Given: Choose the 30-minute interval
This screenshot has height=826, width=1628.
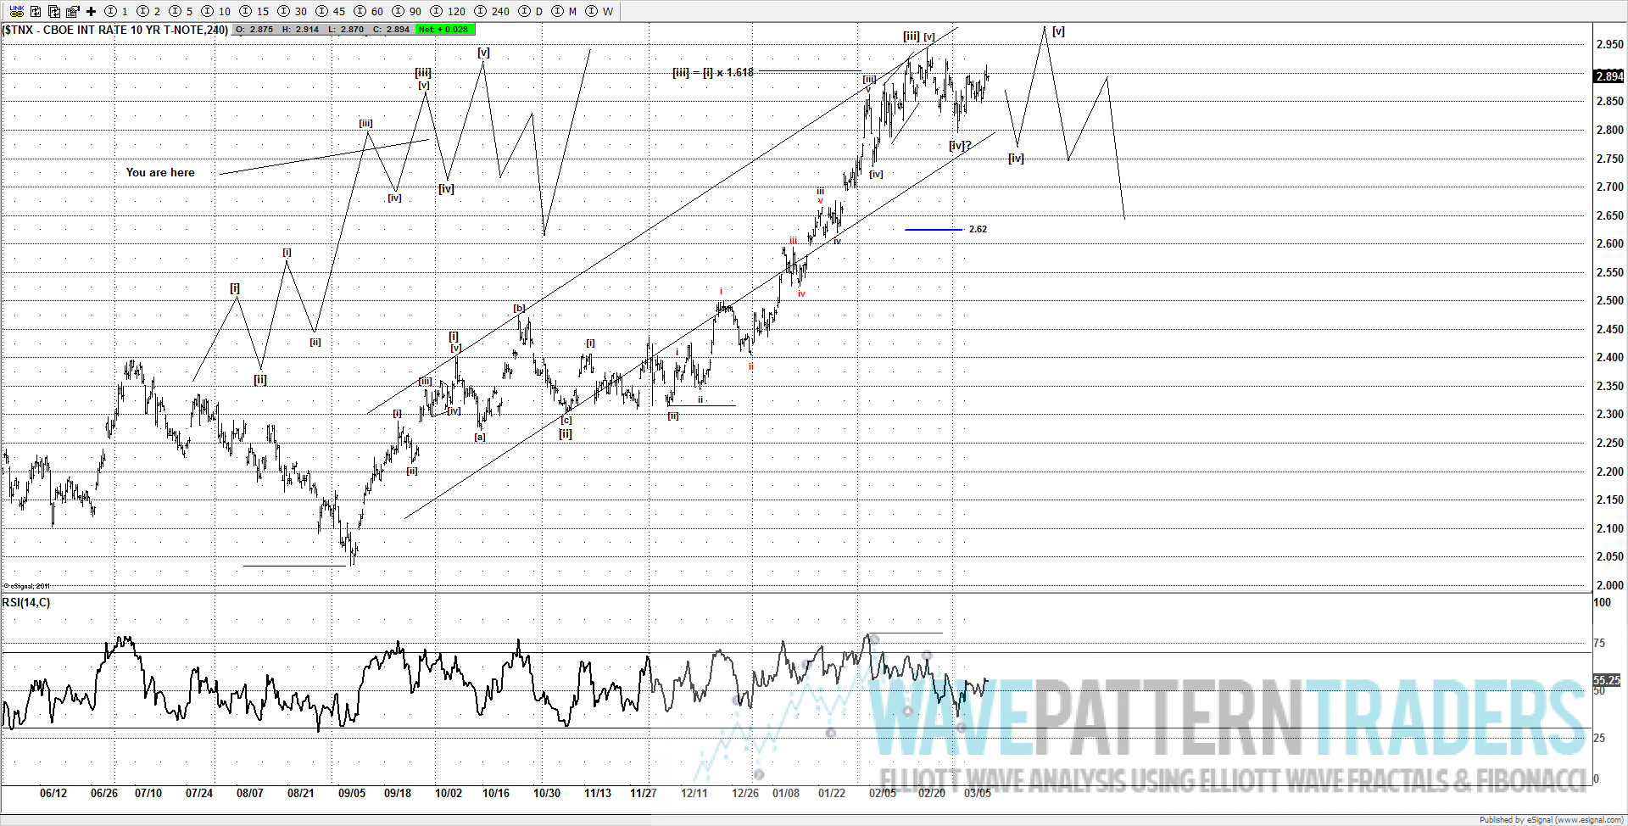Looking at the screenshot, I should click(292, 11).
